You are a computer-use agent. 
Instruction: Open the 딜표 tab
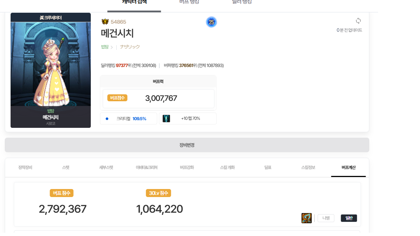[268, 168]
